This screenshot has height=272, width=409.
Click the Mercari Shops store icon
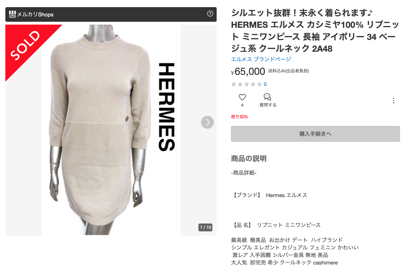(x=12, y=14)
